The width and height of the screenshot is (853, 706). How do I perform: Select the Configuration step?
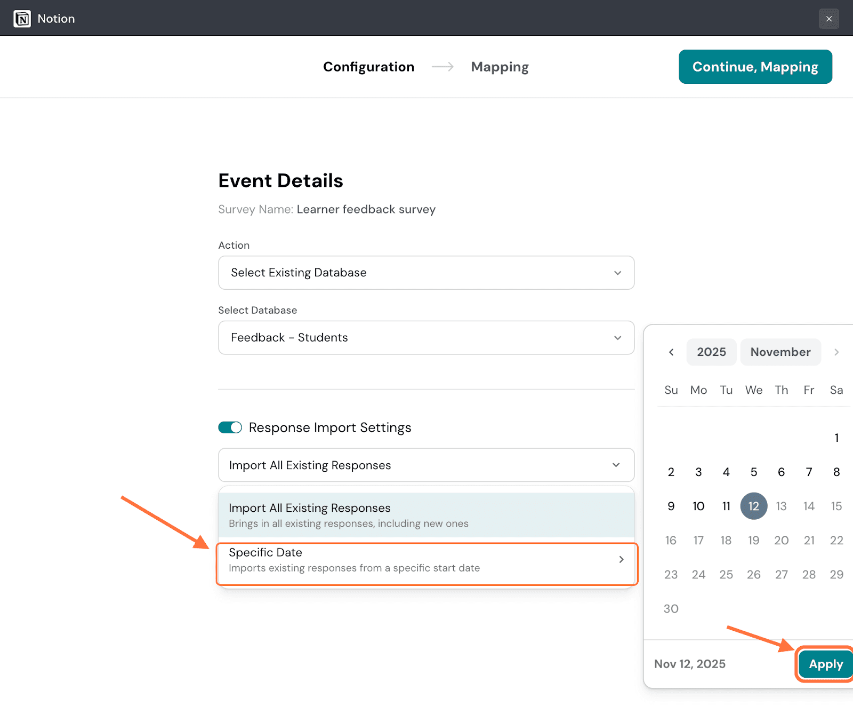pyautogui.click(x=368, y=67)
